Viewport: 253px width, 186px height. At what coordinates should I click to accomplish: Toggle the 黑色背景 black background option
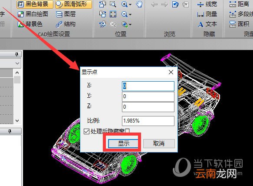[35, 4]
